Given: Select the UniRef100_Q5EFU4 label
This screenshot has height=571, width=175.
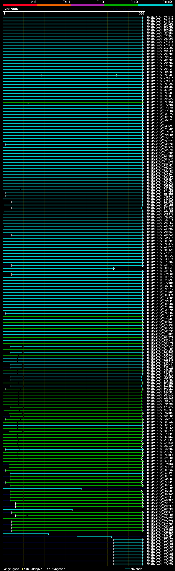Looking at the screenshot, I should point(160,60).
